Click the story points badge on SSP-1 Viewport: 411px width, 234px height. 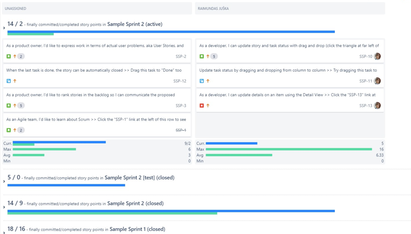point(21,130)
